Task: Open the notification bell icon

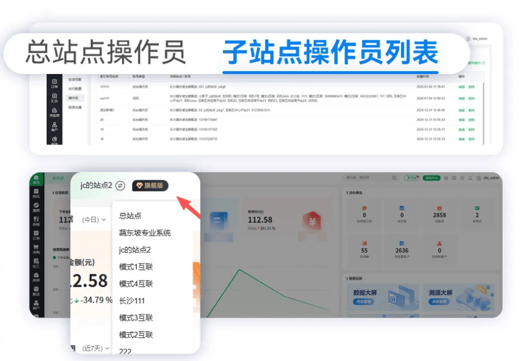Action: pos(470,178)
